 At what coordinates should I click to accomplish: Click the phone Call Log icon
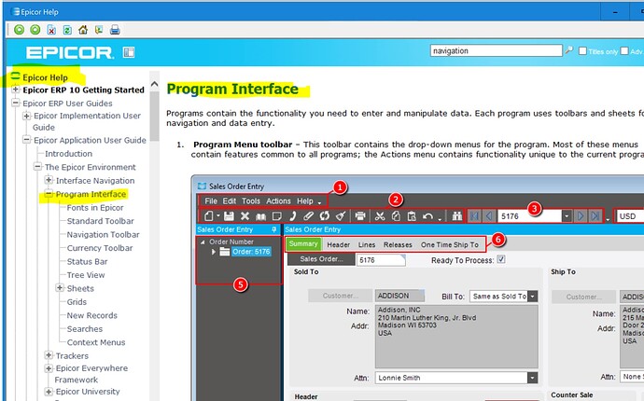[293, 216]
